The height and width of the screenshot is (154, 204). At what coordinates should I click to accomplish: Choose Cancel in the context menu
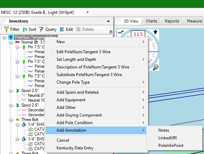tap(96, 140)
